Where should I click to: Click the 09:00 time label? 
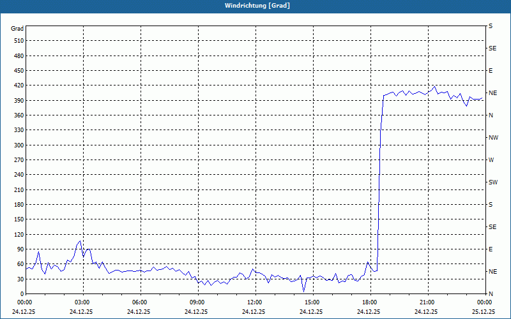(x=197, y=302)
